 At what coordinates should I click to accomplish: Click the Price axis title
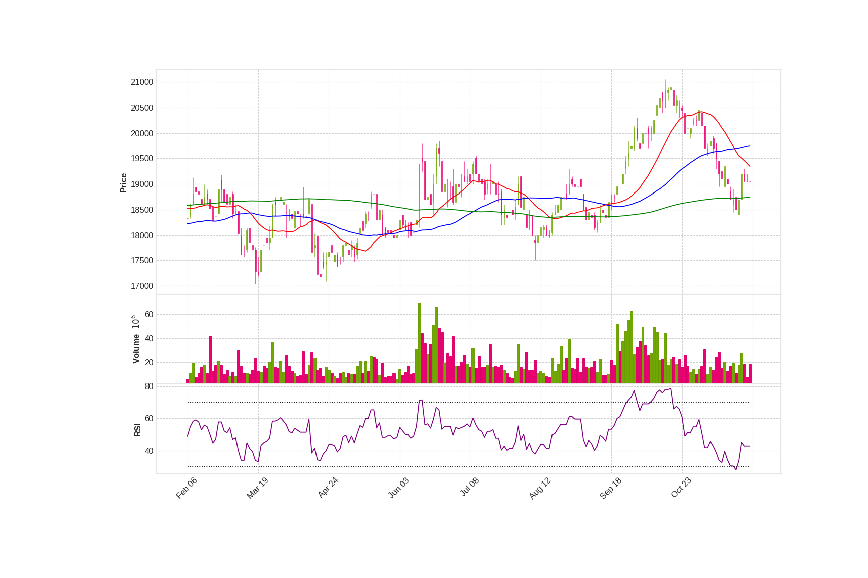(x=123, y=183)
